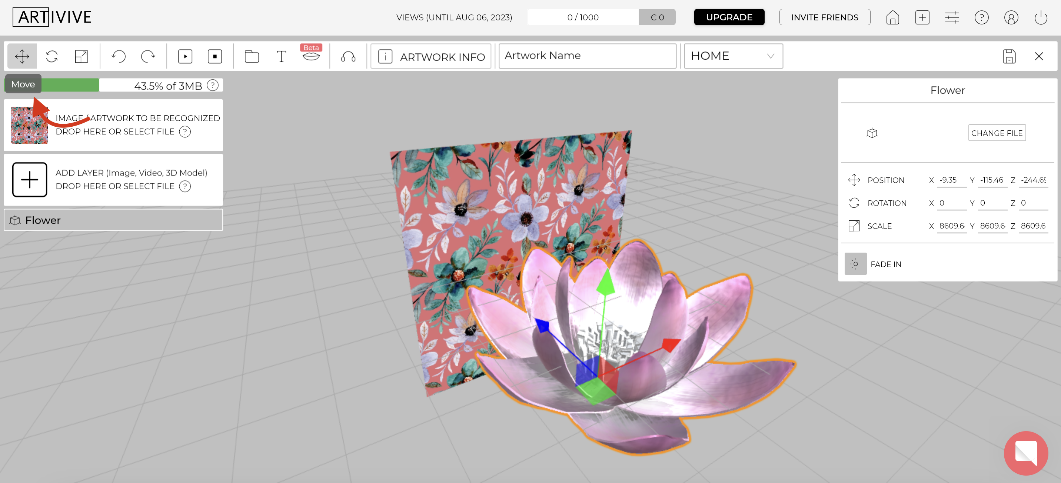Viewport: 1061px width, 483px height.
Task: Open the chat support bubble
Action: [1025, 453]
